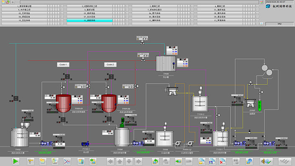This screenshot has height=166, width=295.
Task: Click the floppy disk save icon
Action: pyautogui.click(x=212, y=161)
